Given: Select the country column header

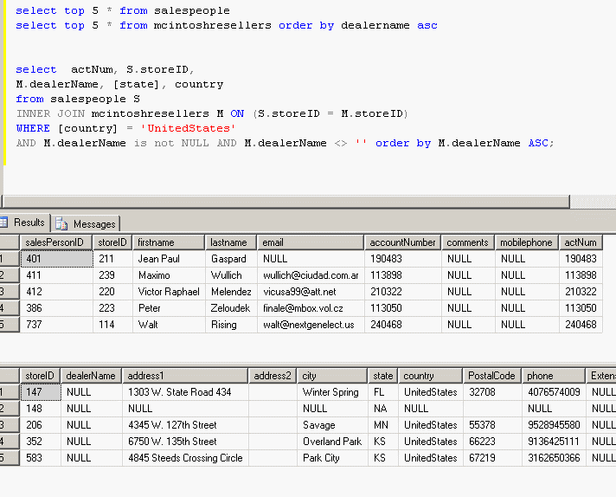Looking at the screenshot, I should coord(430,376).
